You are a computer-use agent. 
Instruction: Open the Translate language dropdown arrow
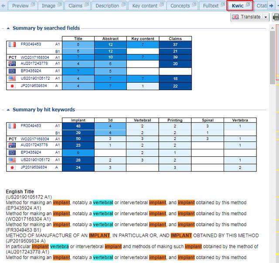click(265, 17)
